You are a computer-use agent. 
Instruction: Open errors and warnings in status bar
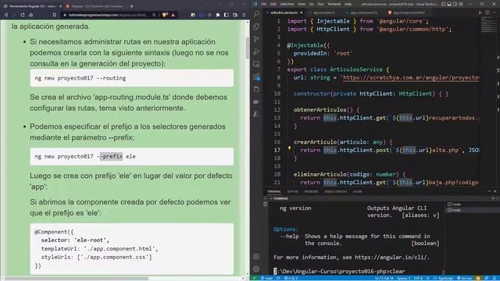click(291, 278)
